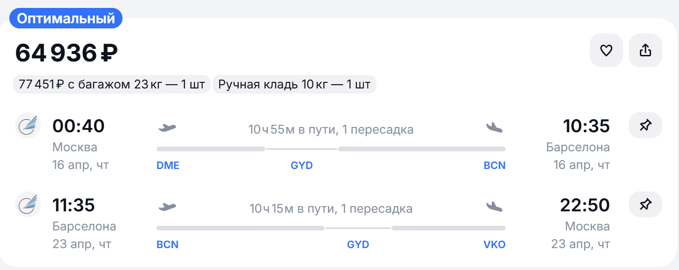Click the airline logo on the outbound flight
Screen dimensions: 679x270
[x=28, y=125]
